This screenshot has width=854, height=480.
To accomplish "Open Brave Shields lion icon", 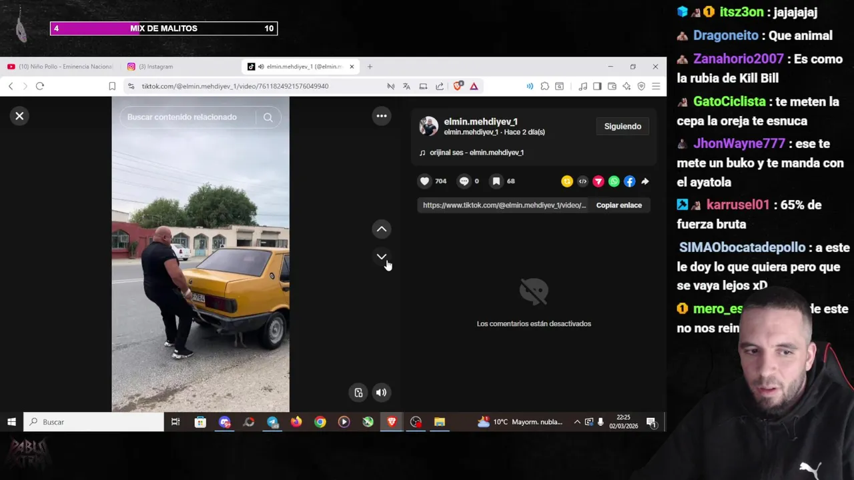I will point(458,86).
